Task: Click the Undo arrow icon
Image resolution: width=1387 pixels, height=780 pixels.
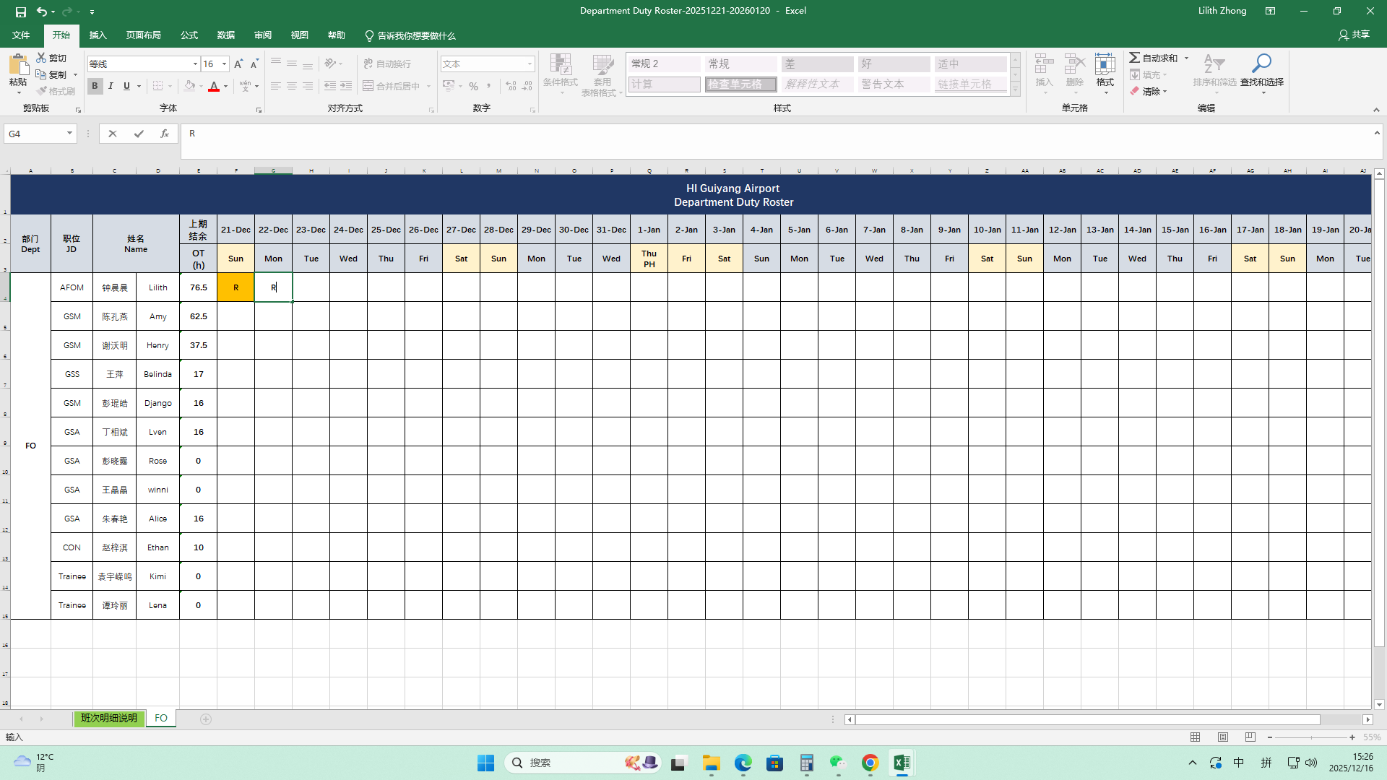Action: [x=42, y=12]
